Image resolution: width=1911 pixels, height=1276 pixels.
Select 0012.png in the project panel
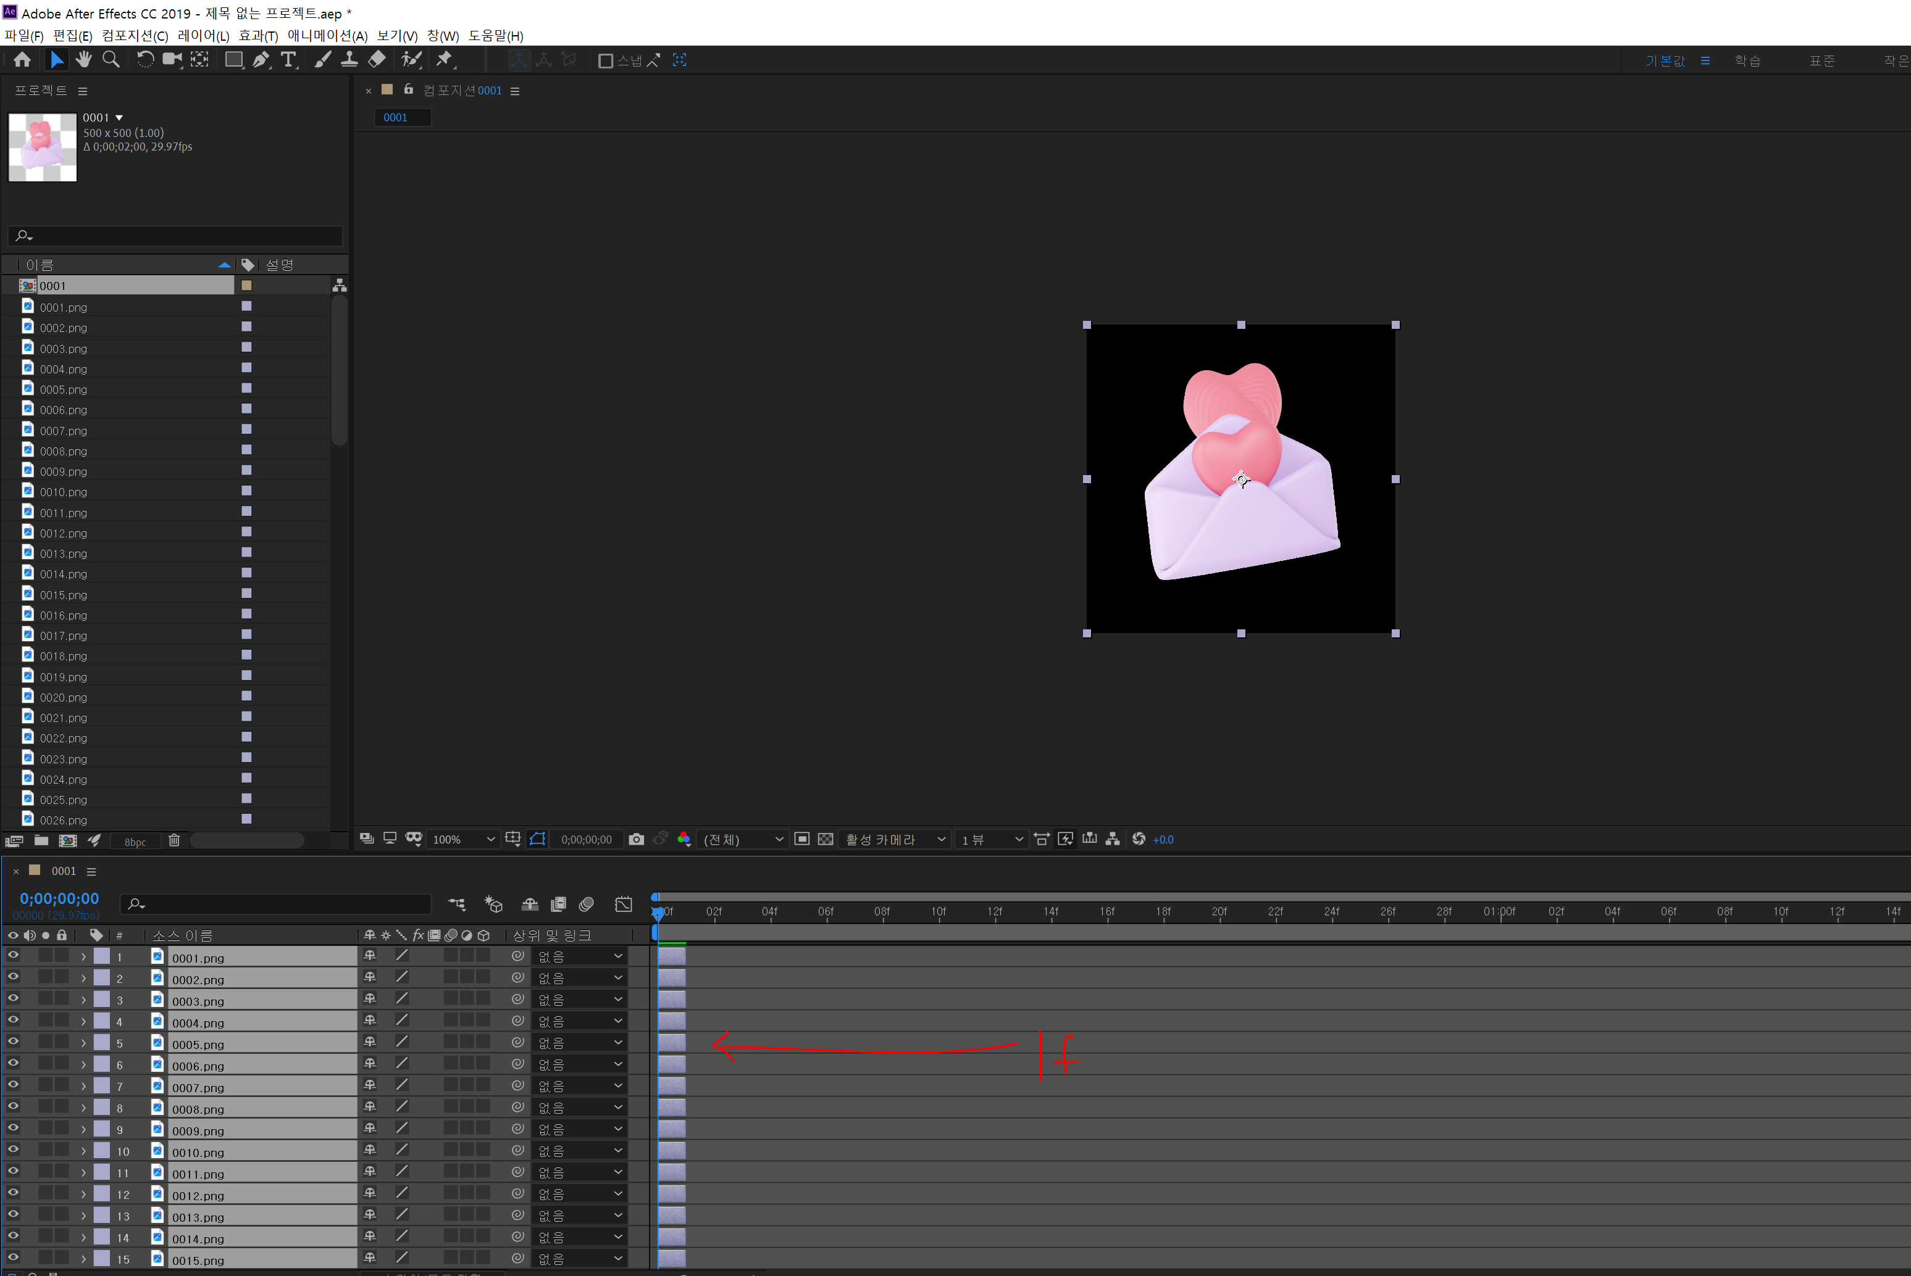64,533
